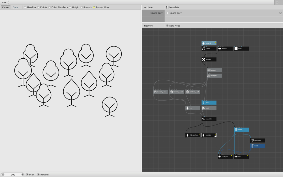Viewport: 283px width, 177px height.
Task: Select the first1 node
Action: tap(258, 146)
